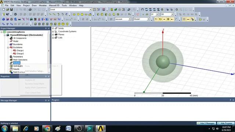Click the Zoom out icon

coord(171,10)
